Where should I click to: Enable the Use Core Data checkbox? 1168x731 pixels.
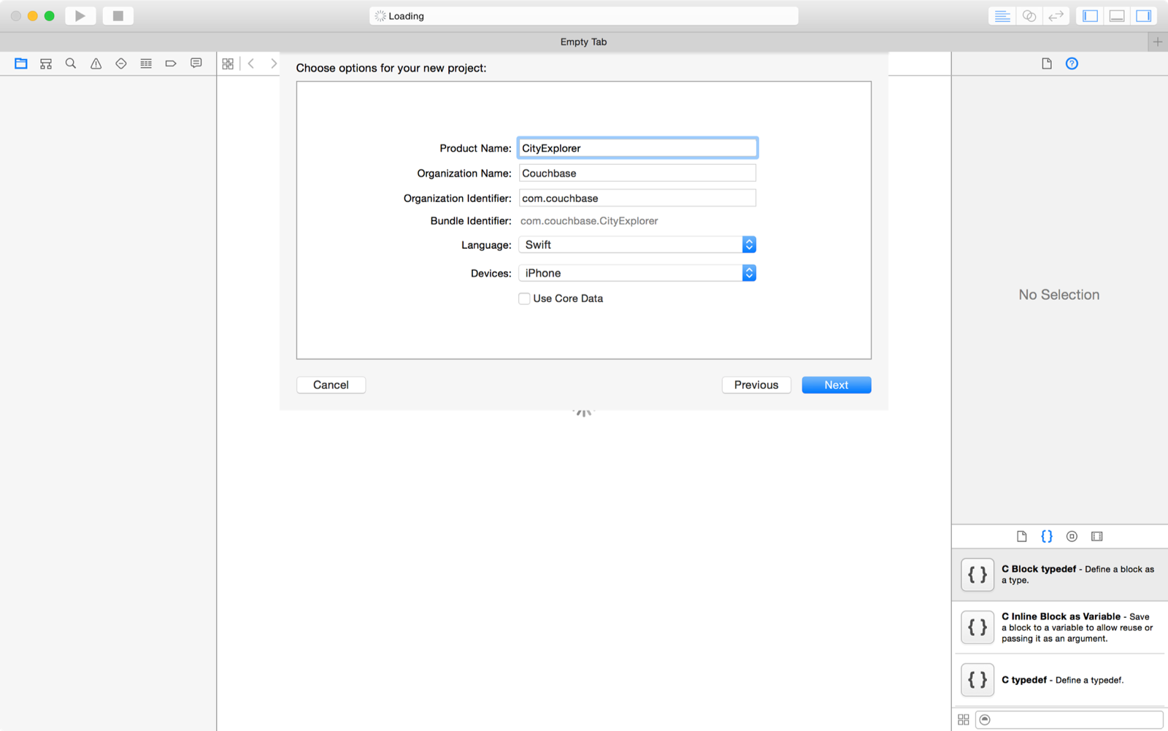pyautogui.click(x=524, y=298)
